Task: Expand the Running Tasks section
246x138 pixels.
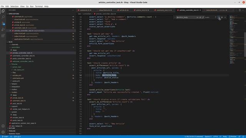Action: point(41,134)
